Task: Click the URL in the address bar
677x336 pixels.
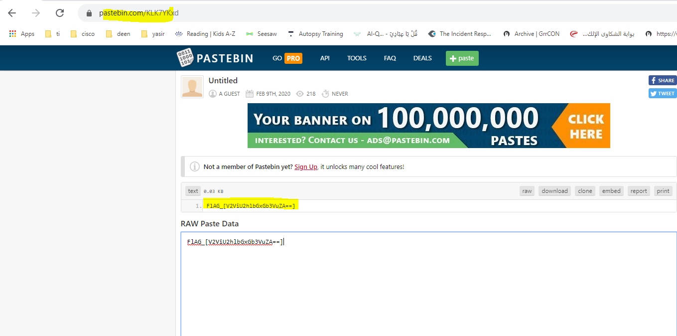Action: [x=138, y=13]
